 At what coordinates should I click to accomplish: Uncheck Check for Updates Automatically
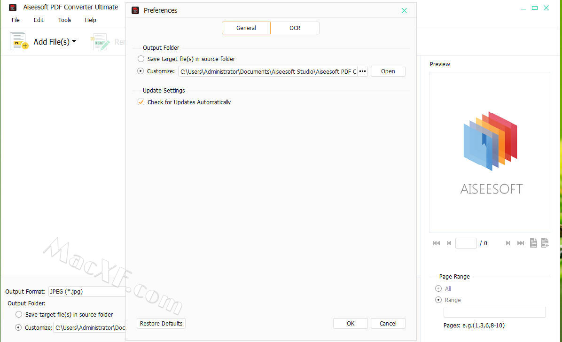pos(141,102)
